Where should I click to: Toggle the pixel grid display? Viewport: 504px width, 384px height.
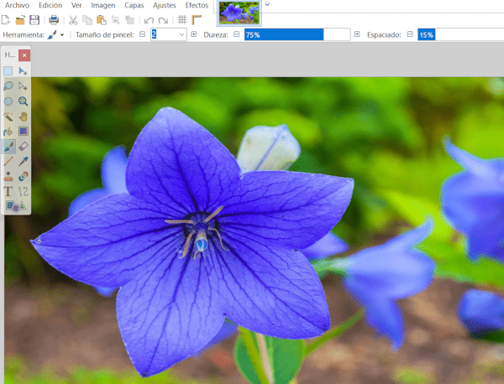click(182, 20)
